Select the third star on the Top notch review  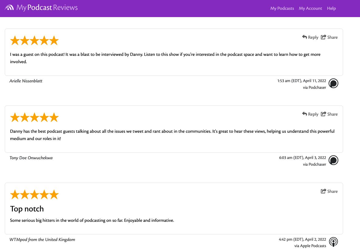pos(34,194)
